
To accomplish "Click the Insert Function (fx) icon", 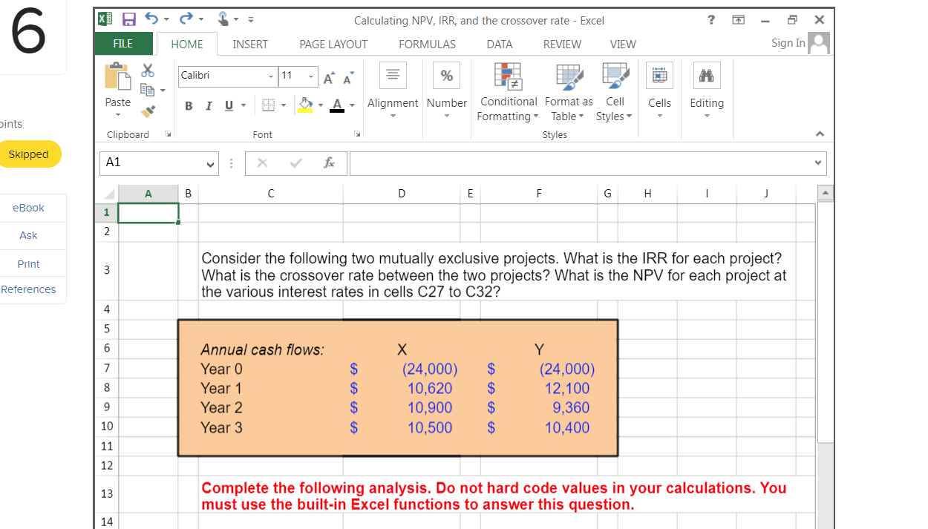I will (330, 163).
